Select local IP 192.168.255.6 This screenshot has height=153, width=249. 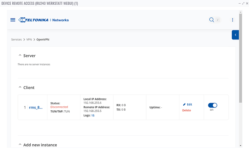coord(92,103)
